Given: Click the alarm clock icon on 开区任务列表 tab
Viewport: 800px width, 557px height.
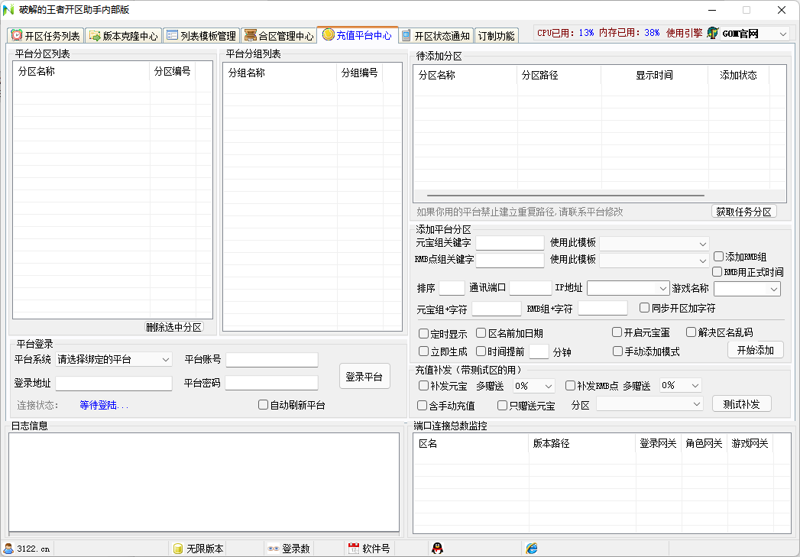Looking at the screenshot, I should tap(17, 35).
